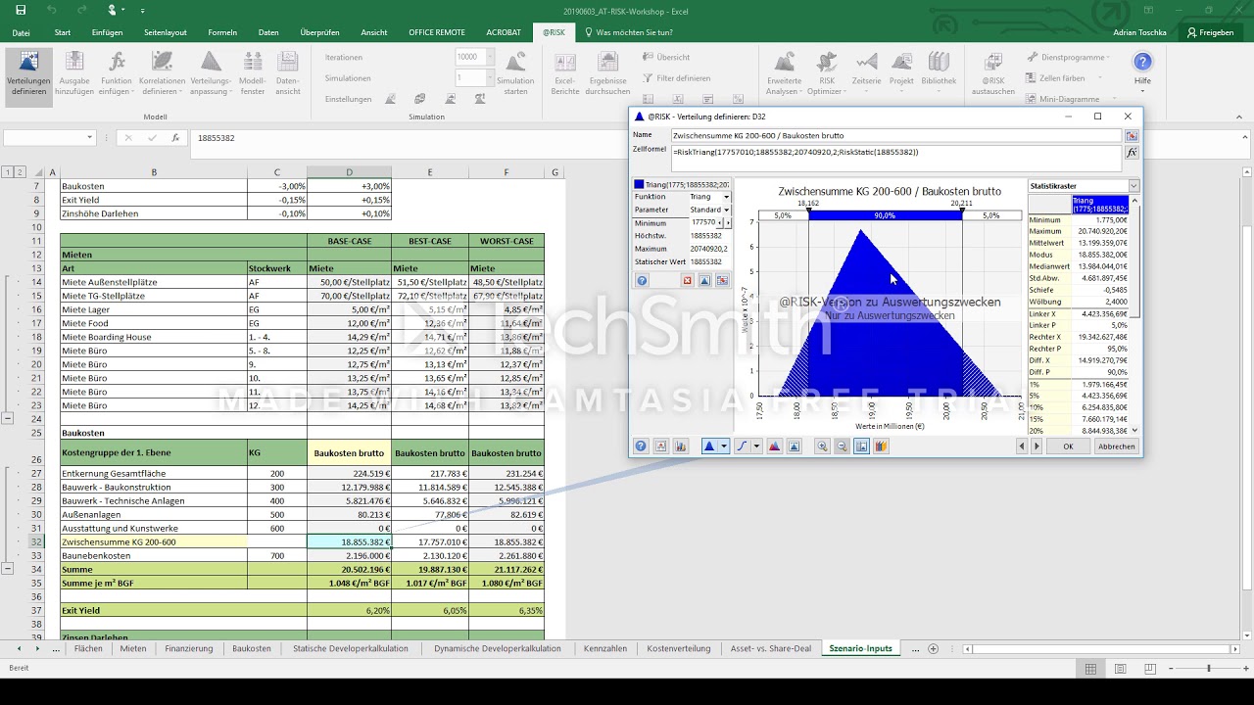The height and width of the screenshot is (705, 1254).
Task: Click statistics grid vertical scrollbar down arrow
Action: (1134, 431)
